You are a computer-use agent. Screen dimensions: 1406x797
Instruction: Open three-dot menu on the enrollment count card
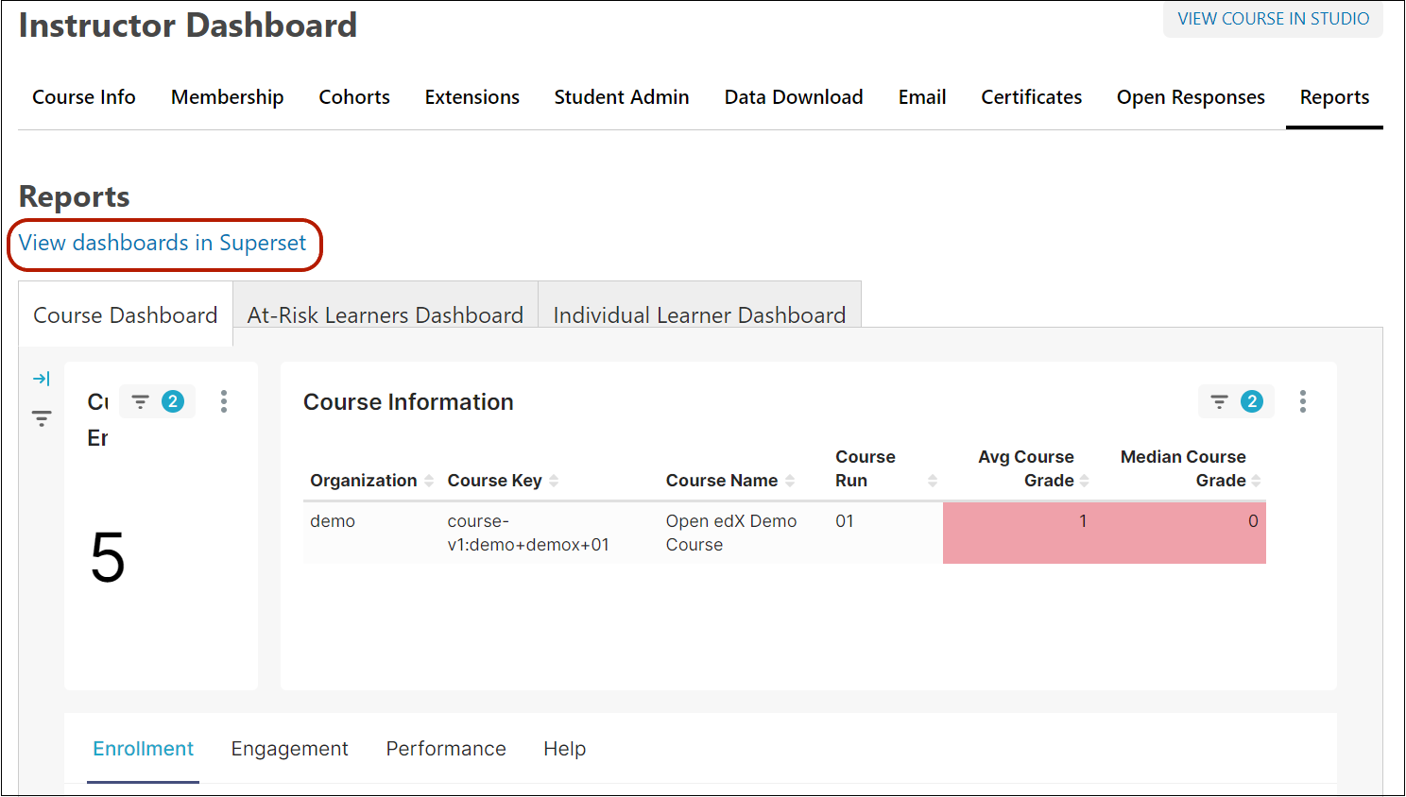tap(224, 401)
